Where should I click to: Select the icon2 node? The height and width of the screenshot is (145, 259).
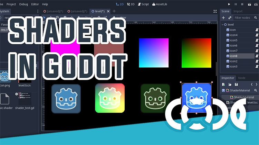[234, 61]
